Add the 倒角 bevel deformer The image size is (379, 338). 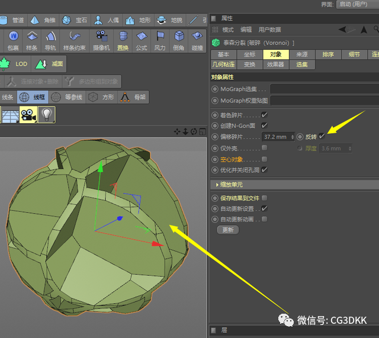coord(179,40)
